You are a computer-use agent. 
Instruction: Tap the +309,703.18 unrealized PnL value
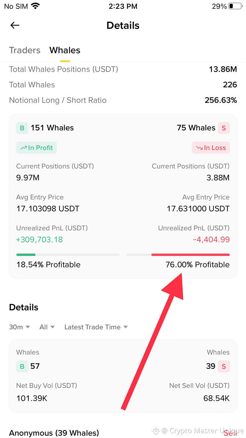(40, 240)
